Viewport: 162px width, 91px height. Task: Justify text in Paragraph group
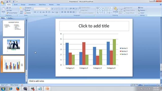tap(71, 12)
